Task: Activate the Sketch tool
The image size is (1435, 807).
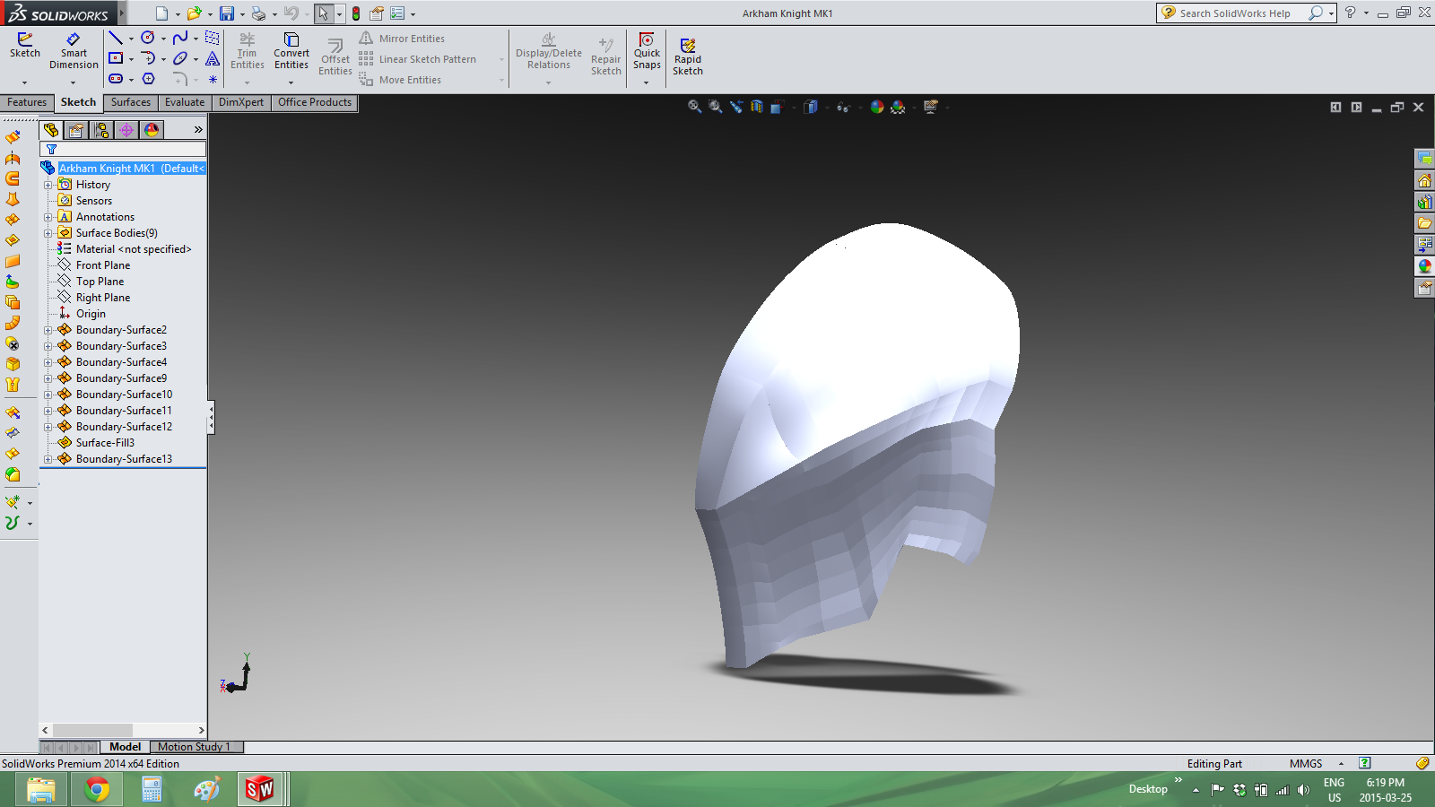Action: [x=25, y=46]
